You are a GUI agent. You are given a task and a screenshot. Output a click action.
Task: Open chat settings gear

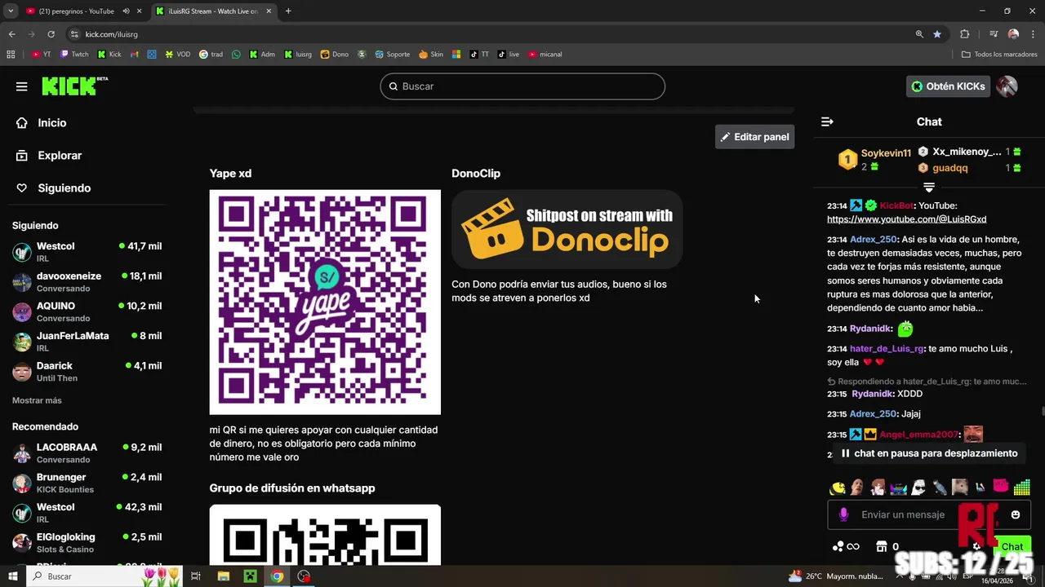tap(976, 547)
